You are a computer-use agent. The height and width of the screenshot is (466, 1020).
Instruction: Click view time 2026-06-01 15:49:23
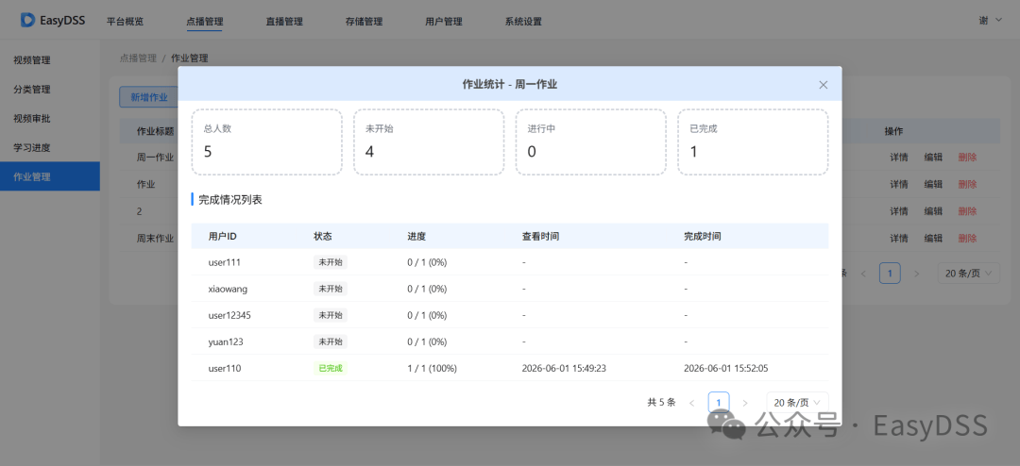click(564, 369)
